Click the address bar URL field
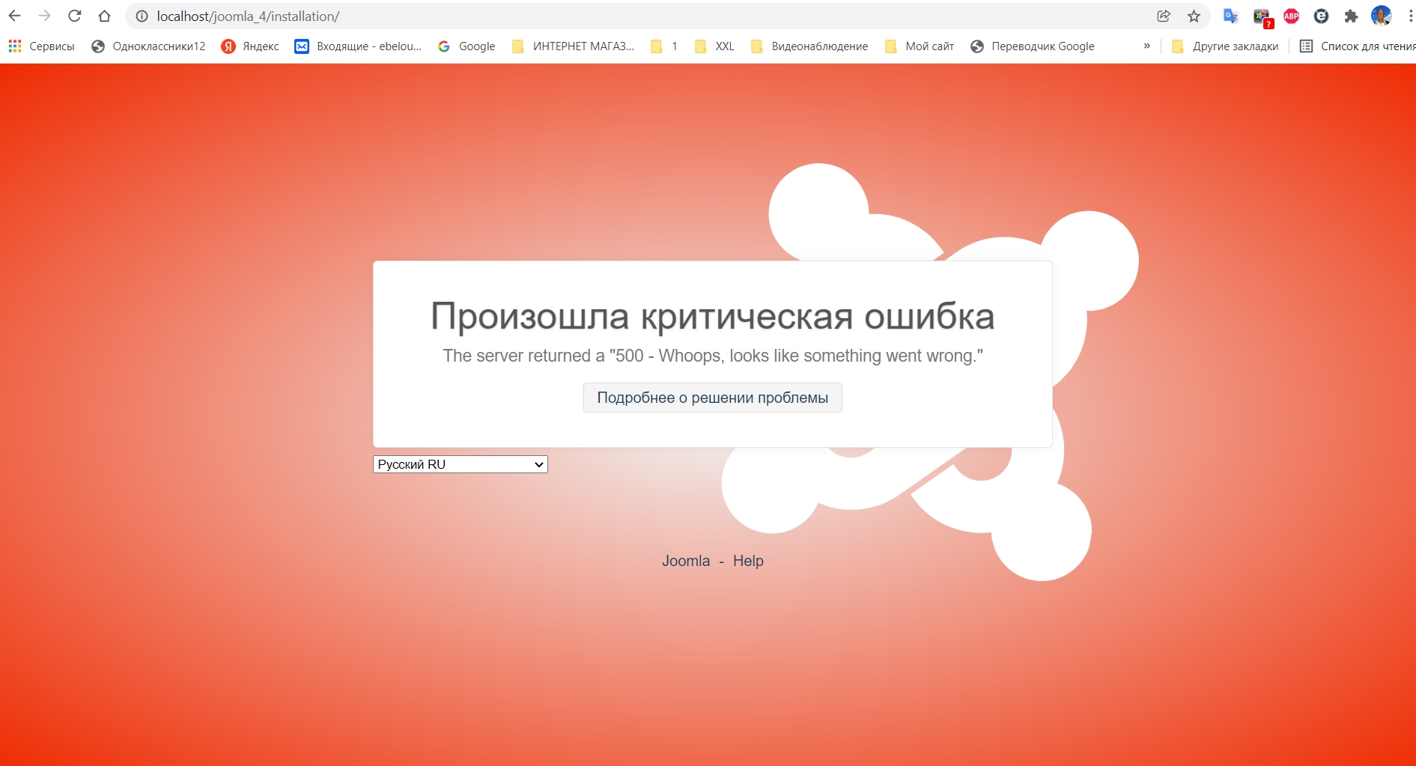The image size is (1416, 766). pos(599,16)
